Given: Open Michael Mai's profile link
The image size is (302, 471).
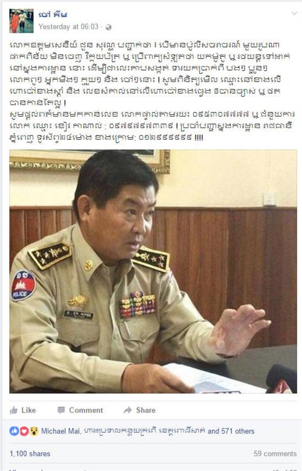Looking at the screenshot, I should [x=60, y=431].
